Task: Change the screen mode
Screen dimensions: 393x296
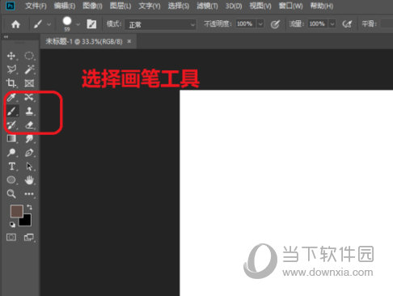Action: pyautogui.click(x=29, y=237)
